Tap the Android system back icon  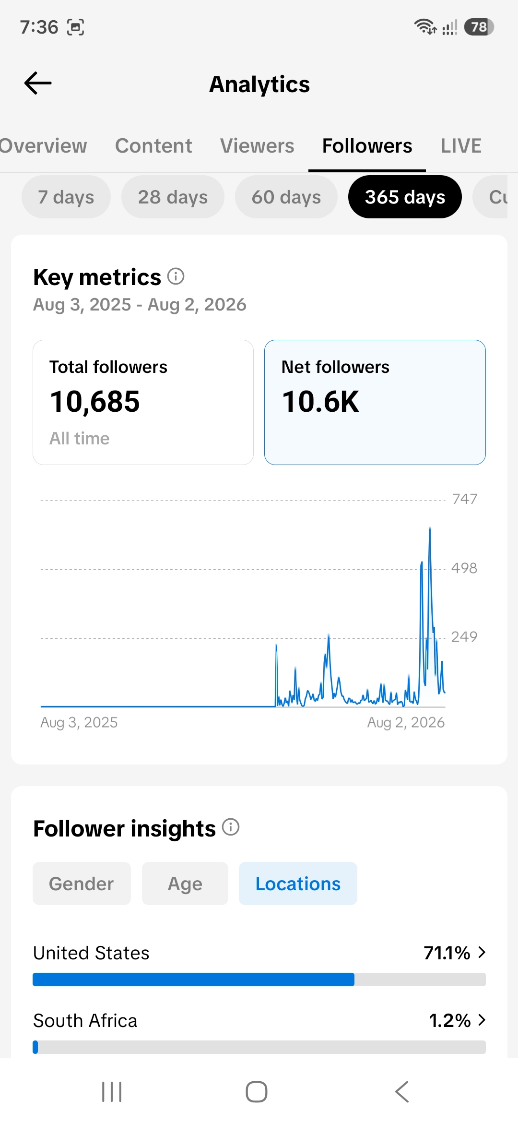pyautogui.click(x=402, y=1092)
